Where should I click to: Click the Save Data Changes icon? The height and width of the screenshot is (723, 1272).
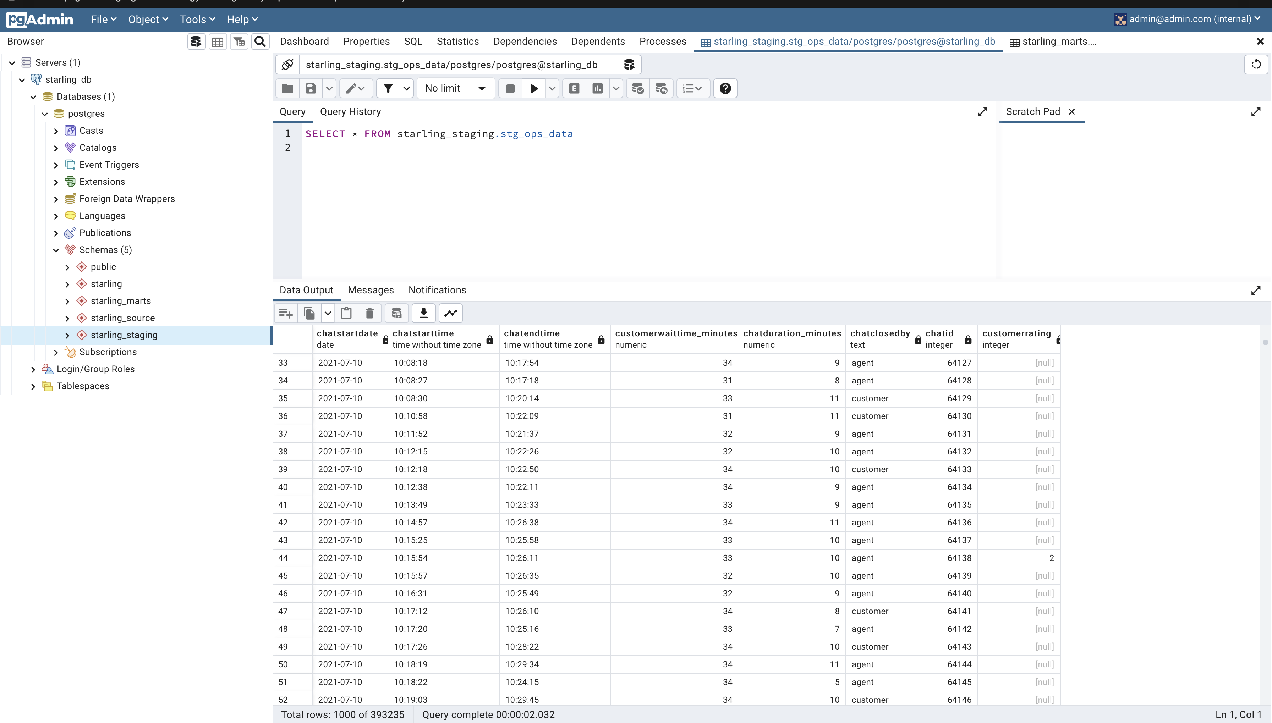coord(396,313)
